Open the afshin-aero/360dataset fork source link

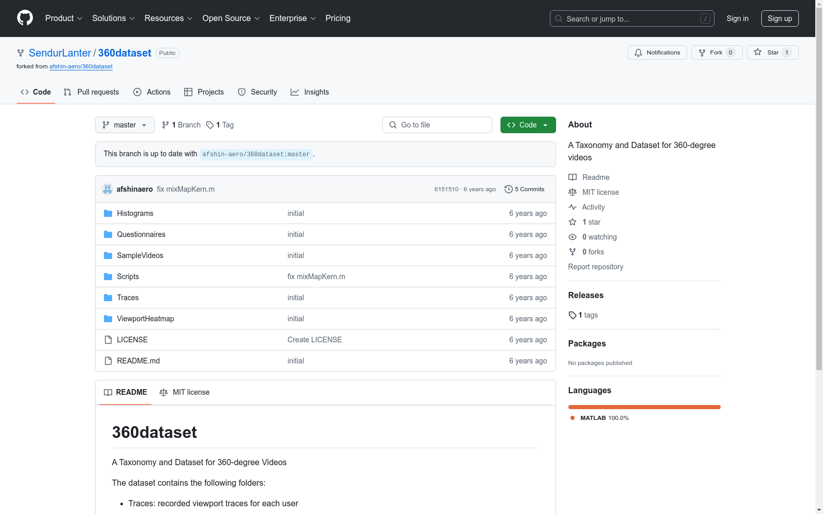point(81,66)
